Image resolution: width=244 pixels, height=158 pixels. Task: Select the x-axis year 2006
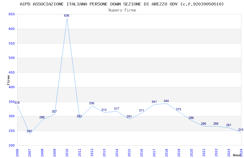17,153
